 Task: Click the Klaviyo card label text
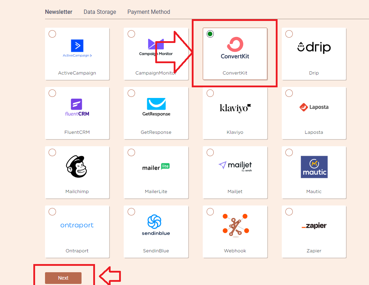(235, 132)
